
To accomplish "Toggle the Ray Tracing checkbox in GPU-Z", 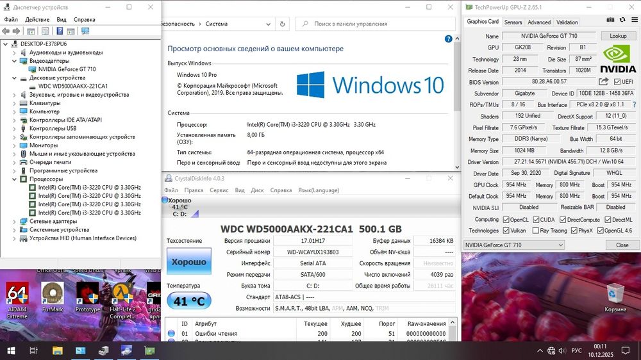I will [535, 231].
